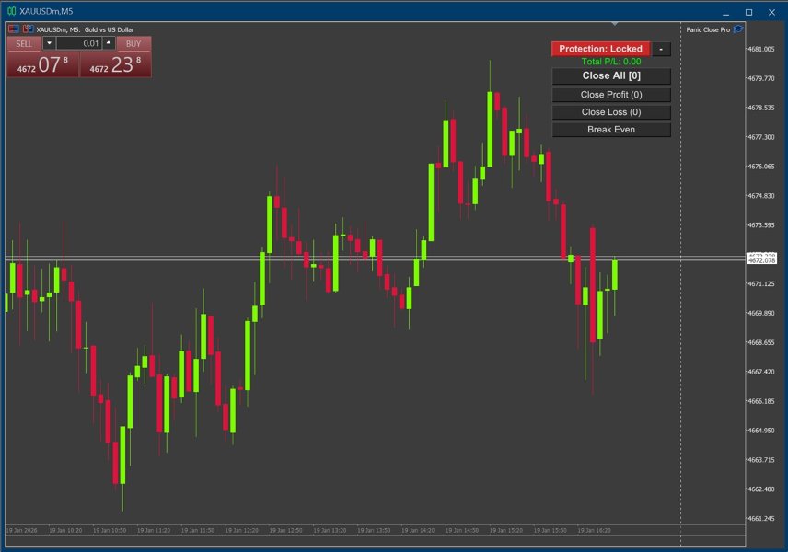The image size is (788, 552).
Task: Select the 0.01 lot size field
Action: [78, 43]
